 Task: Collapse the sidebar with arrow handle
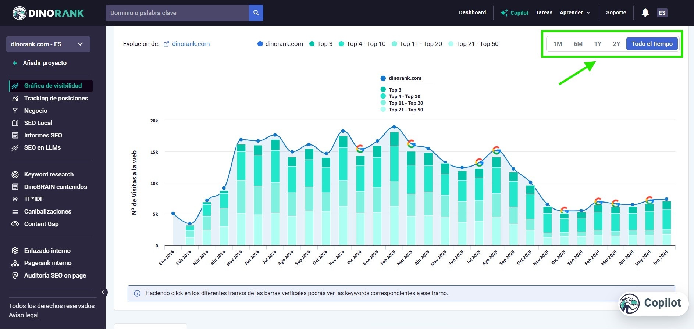coord(103,292)
